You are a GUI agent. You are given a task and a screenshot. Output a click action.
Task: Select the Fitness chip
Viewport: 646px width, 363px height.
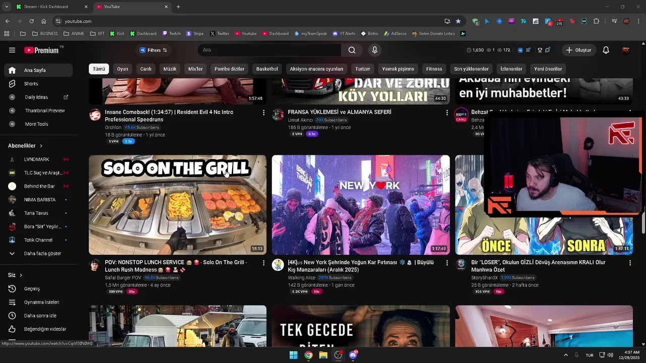pos(434,69)
